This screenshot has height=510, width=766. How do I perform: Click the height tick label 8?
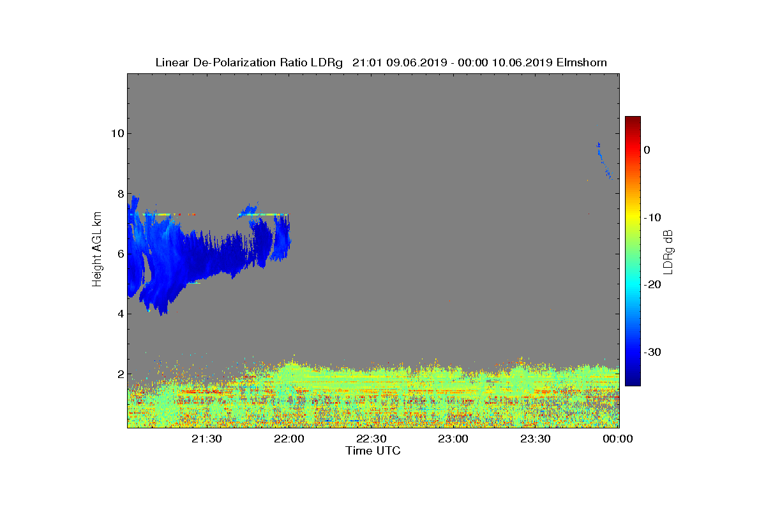click(120, 194)
